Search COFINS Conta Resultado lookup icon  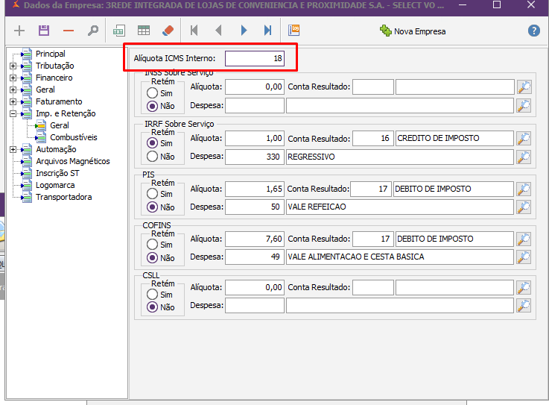coord(524,239)
